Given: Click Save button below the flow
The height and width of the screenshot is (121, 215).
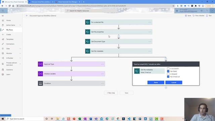Looking at the screenshot, I should 126,93.
